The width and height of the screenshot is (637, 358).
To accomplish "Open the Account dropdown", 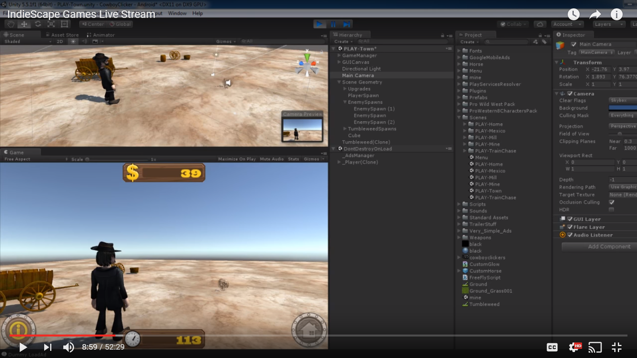I will click(568, 24).
